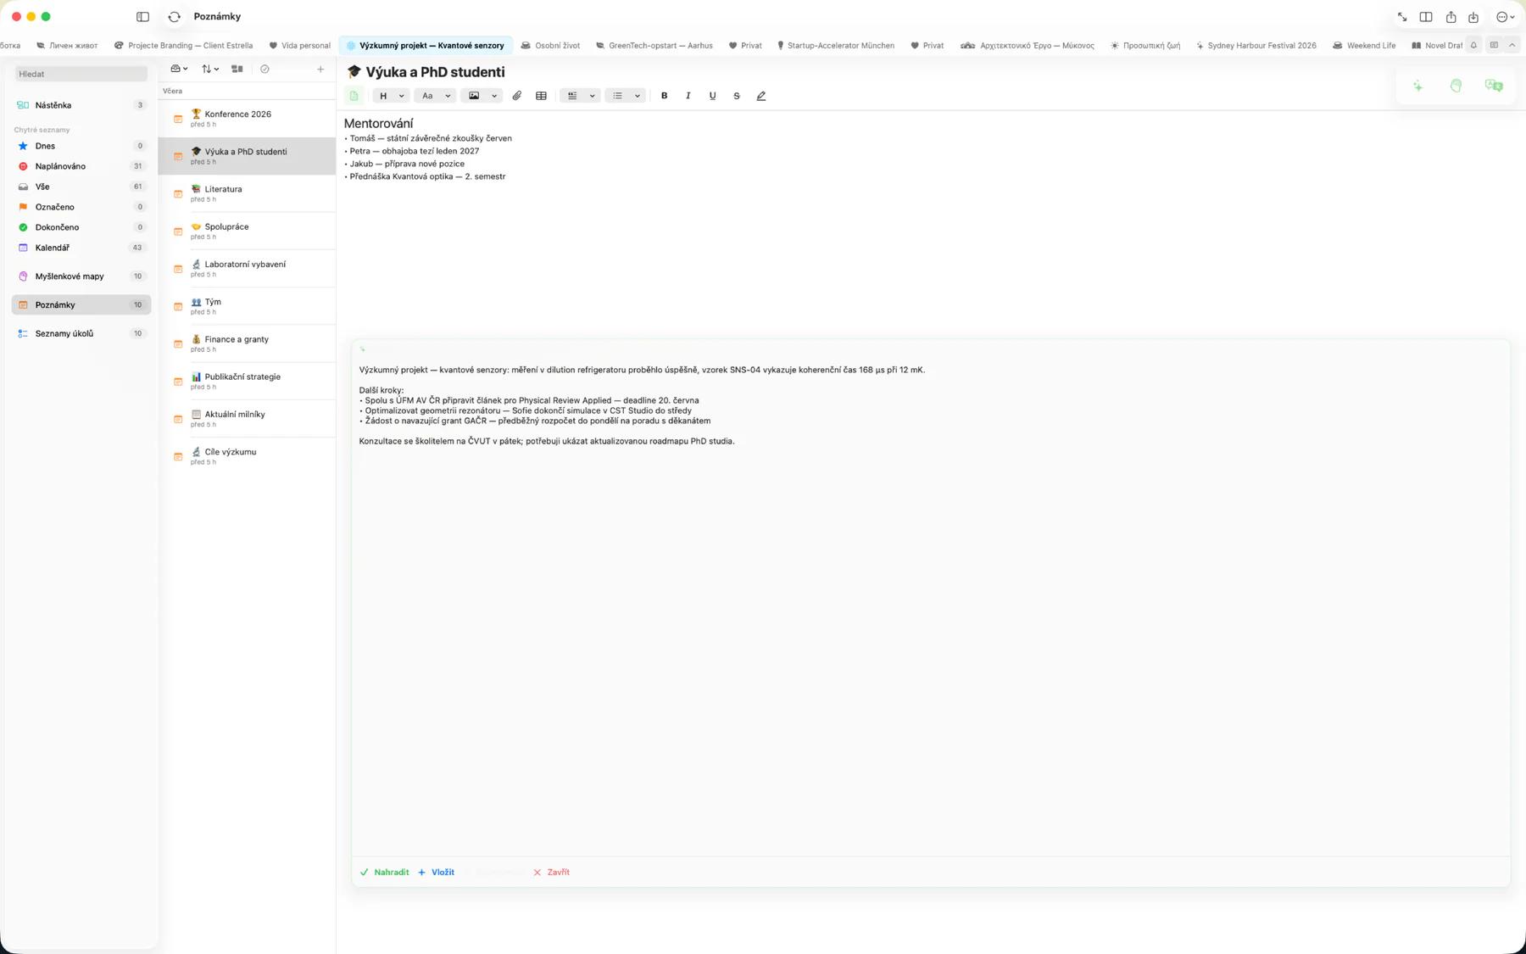
Task: Enter full screen with the expand arrows icon
Action: [1402, 17]
